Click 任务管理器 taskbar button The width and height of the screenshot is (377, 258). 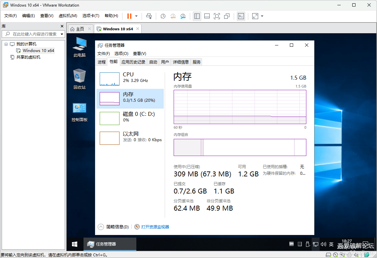110,244
